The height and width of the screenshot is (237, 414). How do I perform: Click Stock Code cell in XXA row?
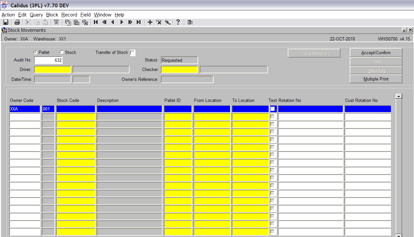(x=76, y=109)
